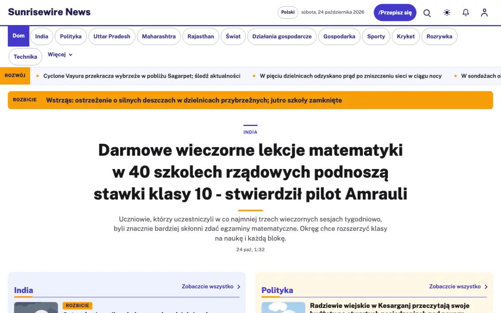Open breaking alert about silnych deszczach
The height and width of the screenshot is (313, 501).
tap(250, 100)
